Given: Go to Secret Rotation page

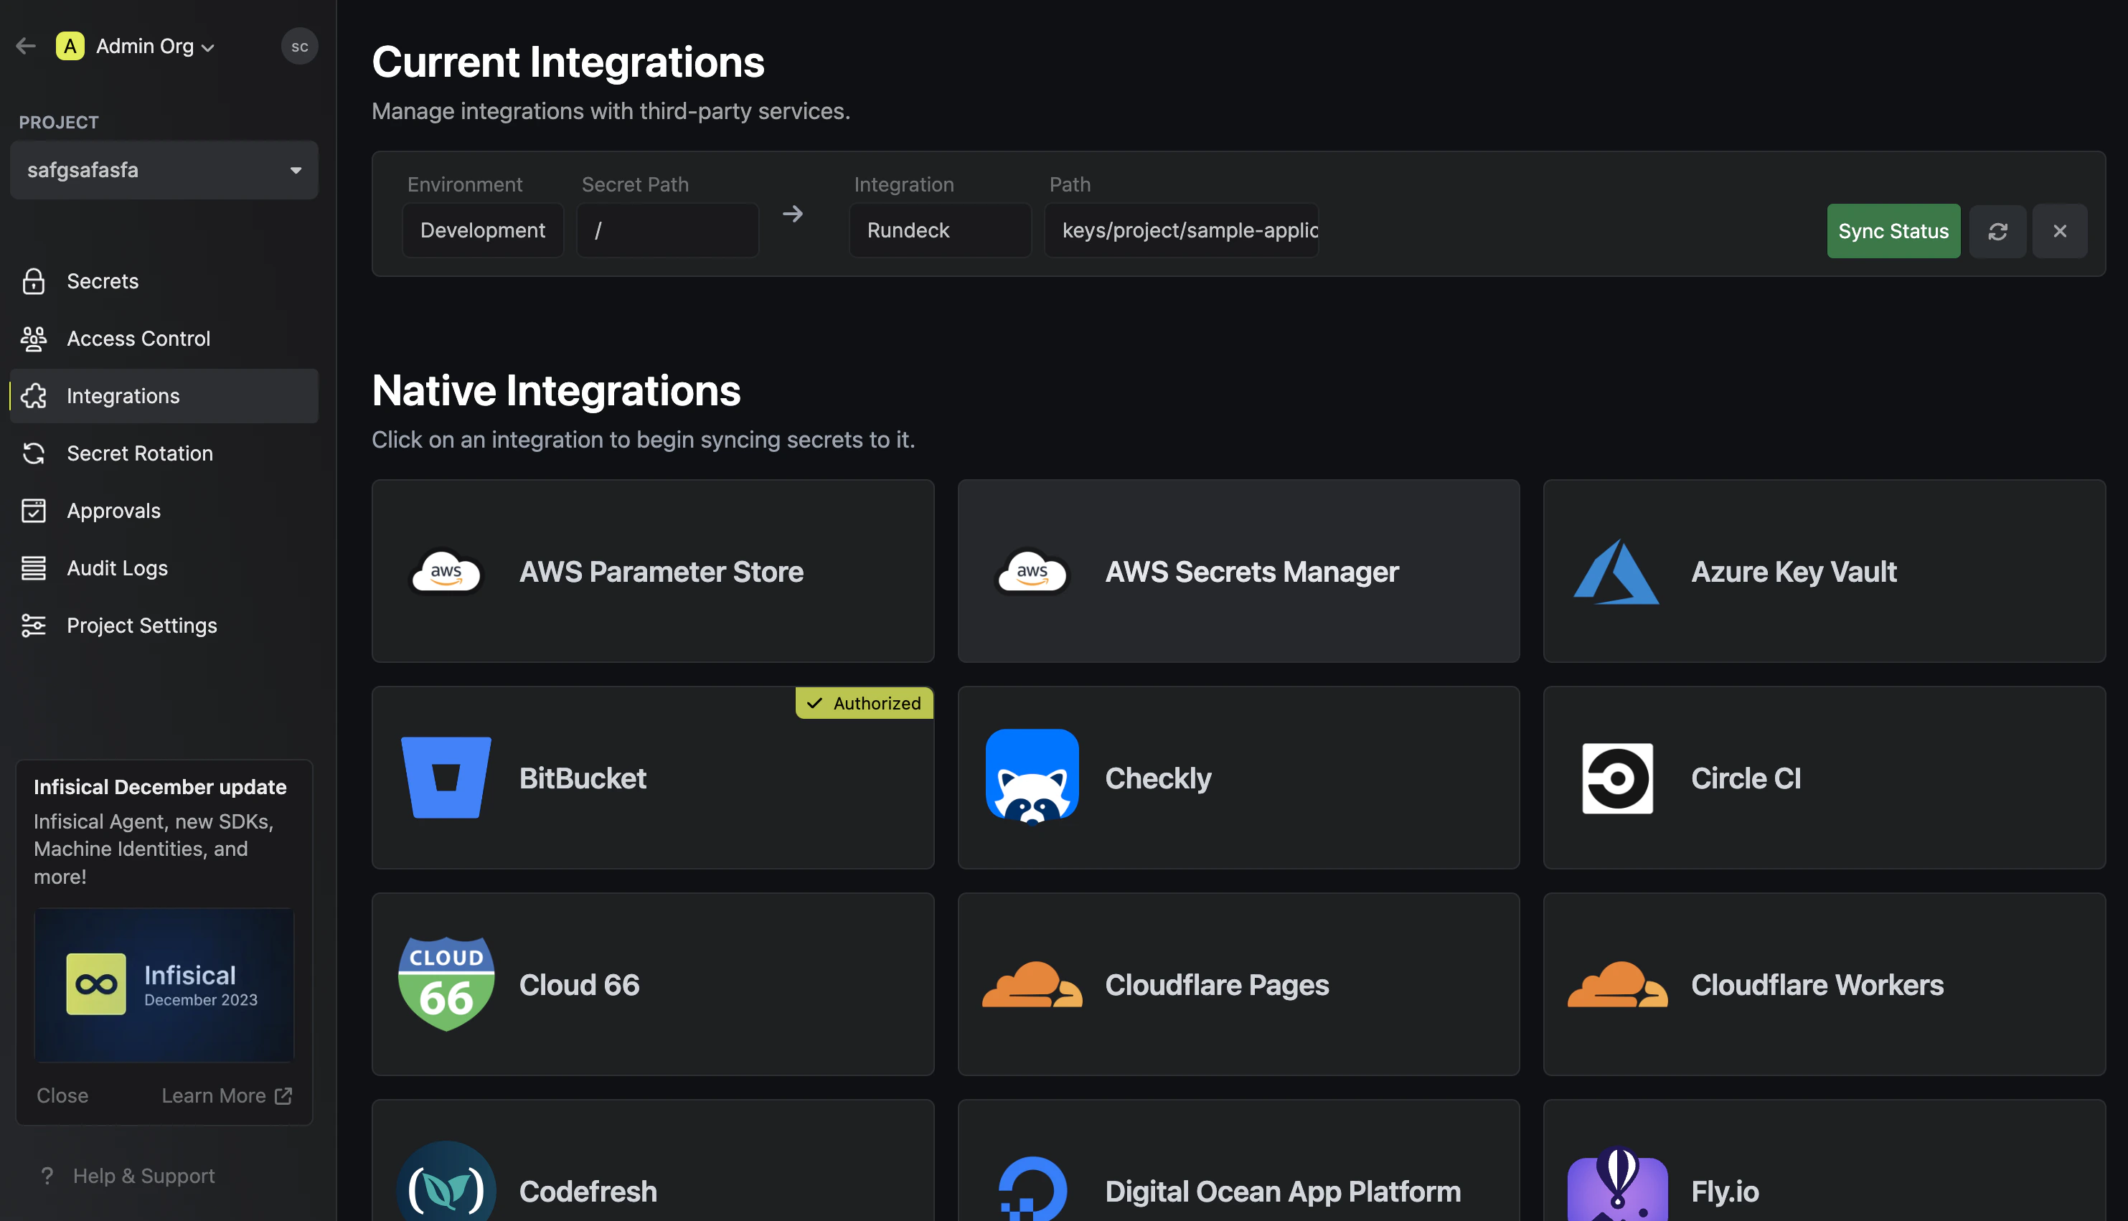Looking at the screenshot, I should (164, 453).
